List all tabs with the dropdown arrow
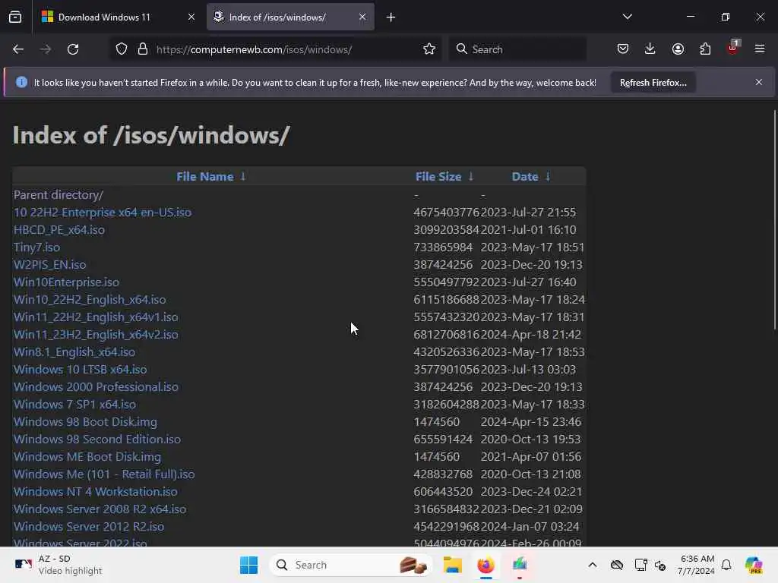Viewport: 778px width, 583px height. [628, 17]
